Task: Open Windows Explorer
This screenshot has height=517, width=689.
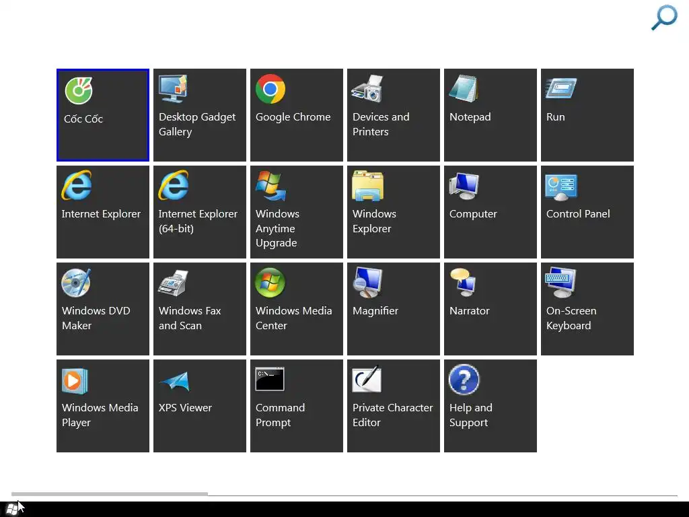Action: click(394, 212)
